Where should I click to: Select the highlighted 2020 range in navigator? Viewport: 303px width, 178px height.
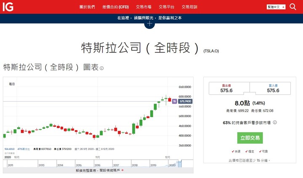click(180, 163)
